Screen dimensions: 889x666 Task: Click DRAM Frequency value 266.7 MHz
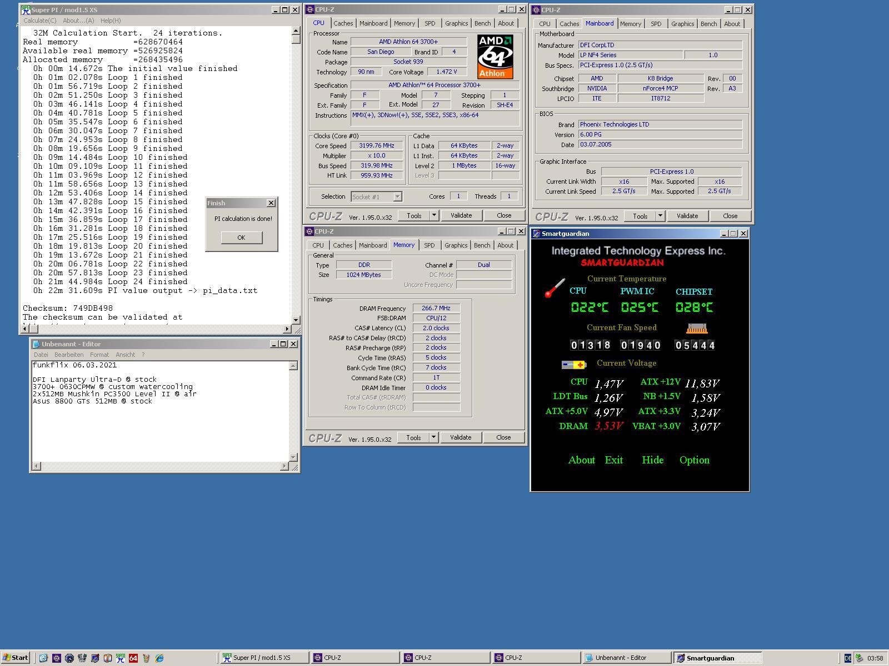tap(436, 308)
